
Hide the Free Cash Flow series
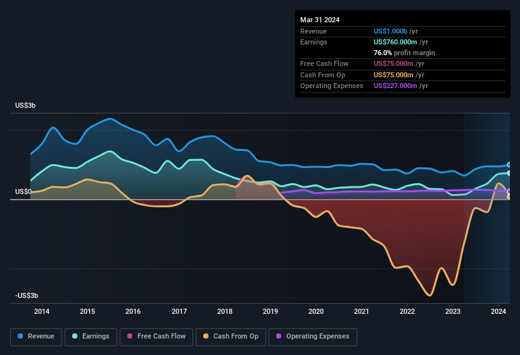156,337
